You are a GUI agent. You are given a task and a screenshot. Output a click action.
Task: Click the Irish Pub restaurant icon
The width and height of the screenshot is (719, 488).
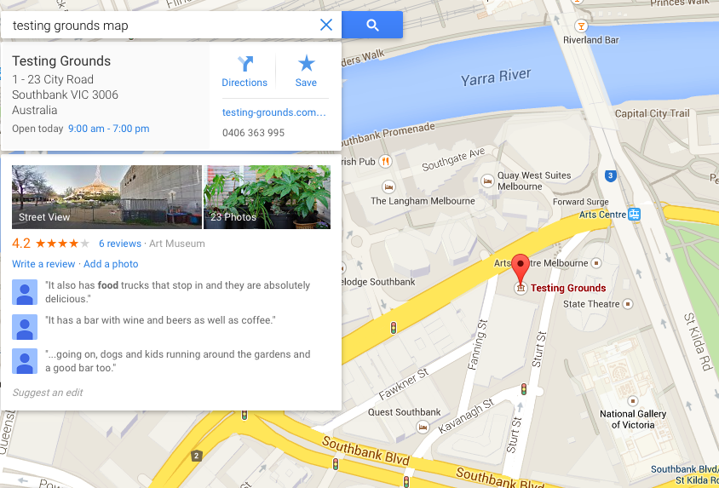pyautogui.click(x=386, y=161)
